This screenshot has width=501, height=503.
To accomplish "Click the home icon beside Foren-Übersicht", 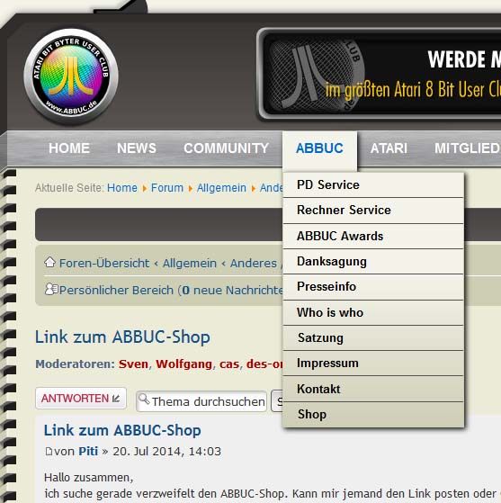I will pyautogui.click(x=49, y=262).
